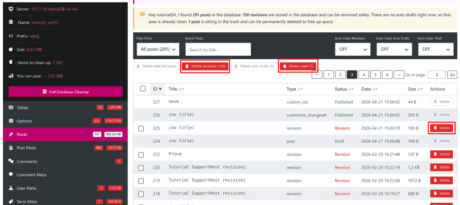Check the box for post ID 219
Image resolution: width=460 pixels, height=205 pixels.
click(x=141, y=181)
